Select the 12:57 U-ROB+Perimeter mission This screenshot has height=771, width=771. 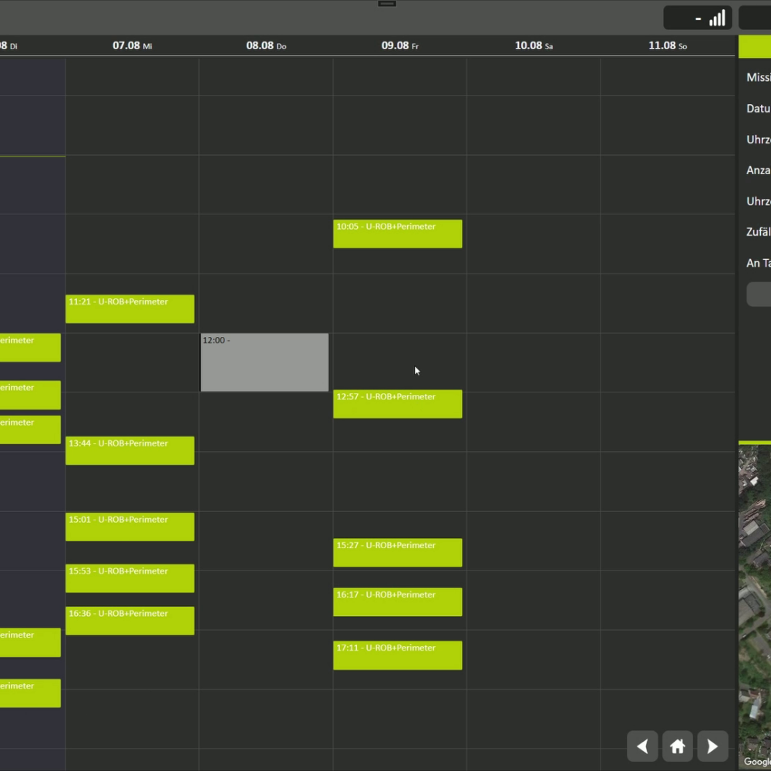point(398,404)
